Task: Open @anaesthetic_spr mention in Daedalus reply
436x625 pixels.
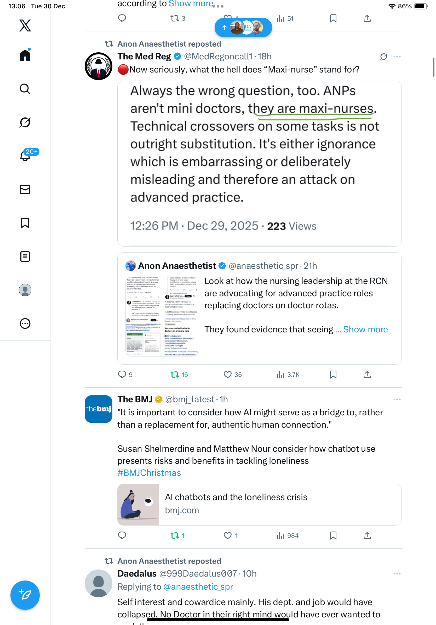Action: [x=198, y=587]
